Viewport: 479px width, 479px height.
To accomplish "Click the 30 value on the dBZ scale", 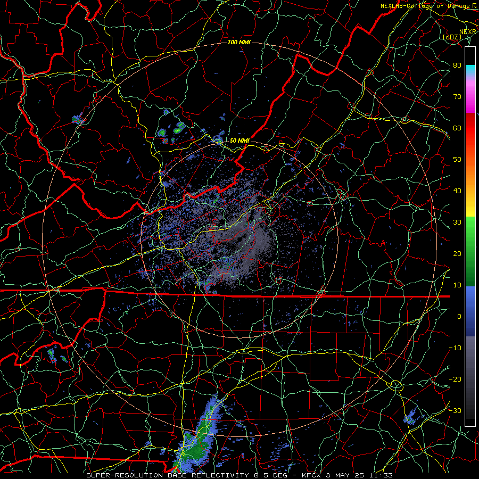I will 457,222.
